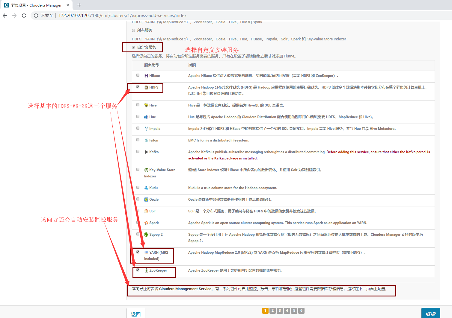Click the browser back arrow
Screen dimensions: 452x318
point(5,16)
